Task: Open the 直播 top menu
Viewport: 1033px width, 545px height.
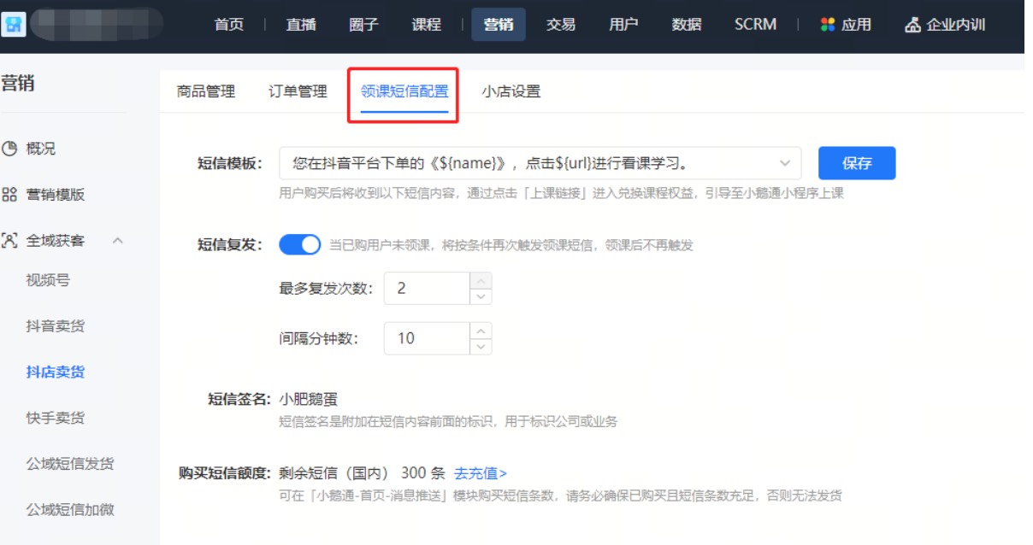Action: (301, 25)
